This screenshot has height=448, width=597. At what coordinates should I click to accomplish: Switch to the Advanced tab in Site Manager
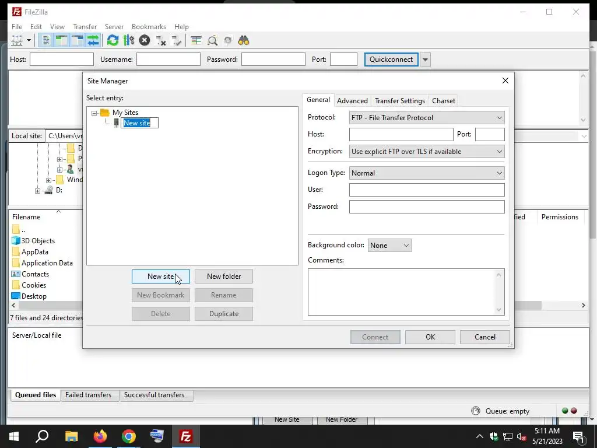tap(352, 100)
